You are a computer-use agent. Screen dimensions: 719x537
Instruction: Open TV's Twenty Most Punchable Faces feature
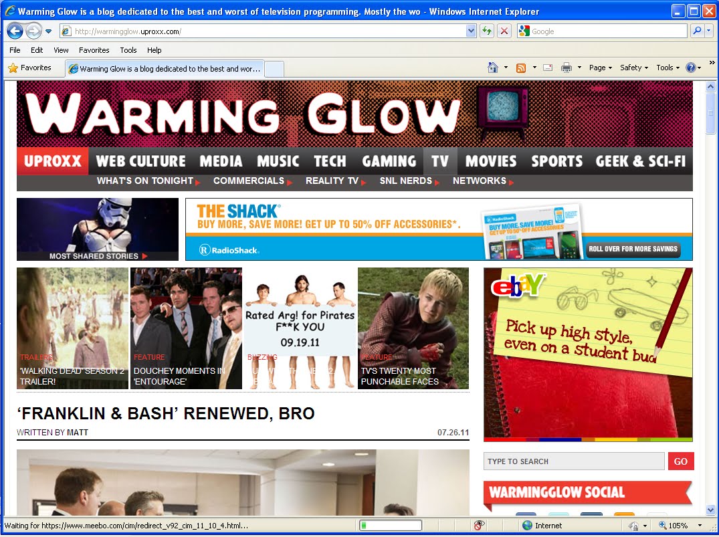pos(413,328)
